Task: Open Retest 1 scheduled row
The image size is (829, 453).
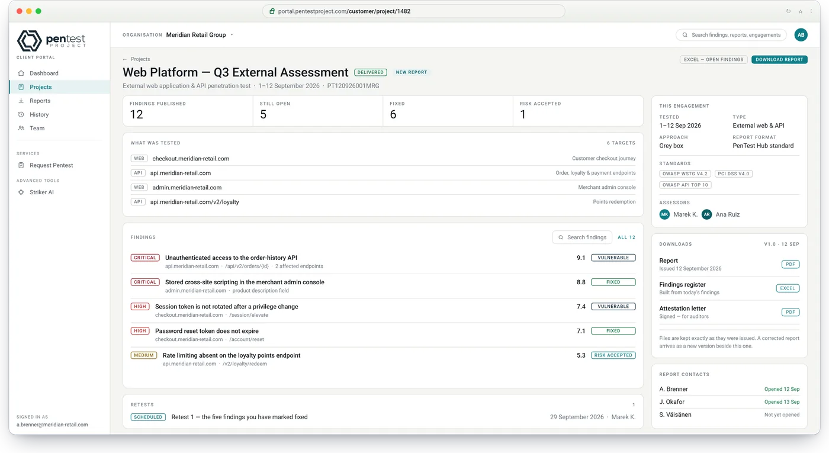Action: pyautogui.click(x=383, y=417)
